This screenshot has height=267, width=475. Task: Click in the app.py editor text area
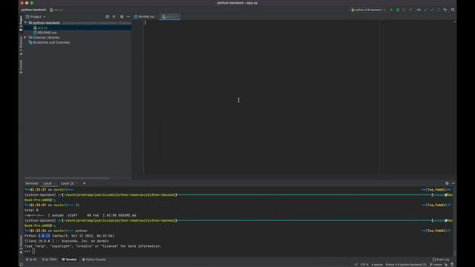click(261, 97)
